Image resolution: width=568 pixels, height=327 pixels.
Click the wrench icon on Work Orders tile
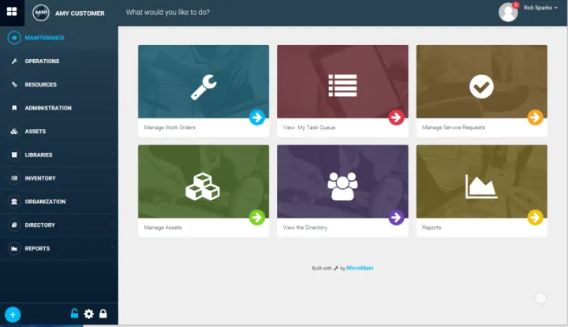click(203, 86)
